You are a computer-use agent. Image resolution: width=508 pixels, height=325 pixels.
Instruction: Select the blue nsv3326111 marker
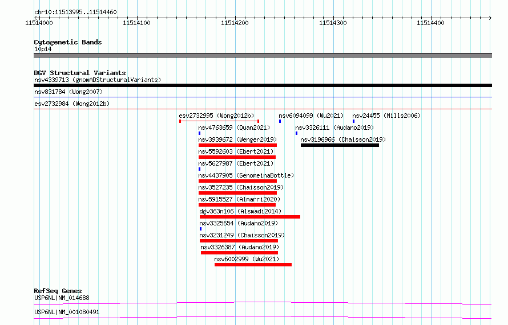pos(296,133)
